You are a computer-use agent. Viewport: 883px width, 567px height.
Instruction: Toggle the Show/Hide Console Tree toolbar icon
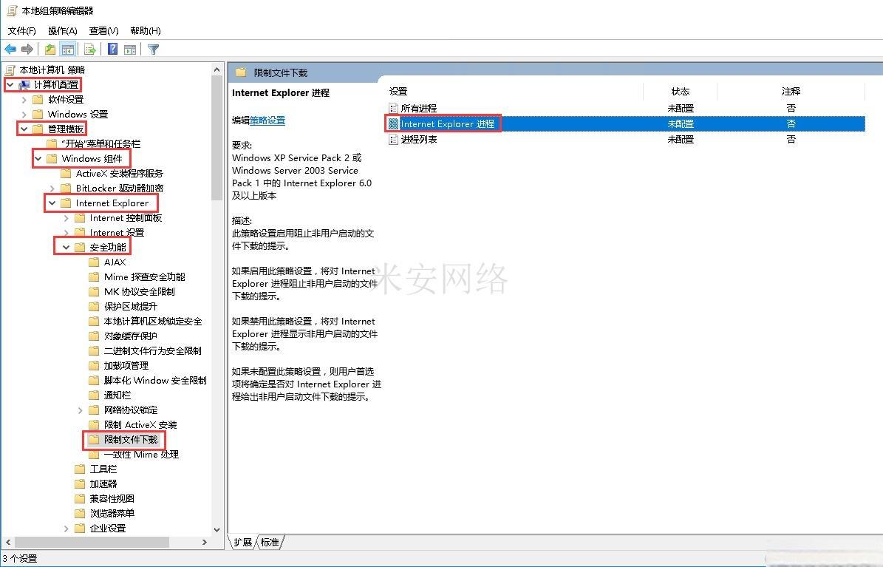pyautogui.click(x=68, y=50)
